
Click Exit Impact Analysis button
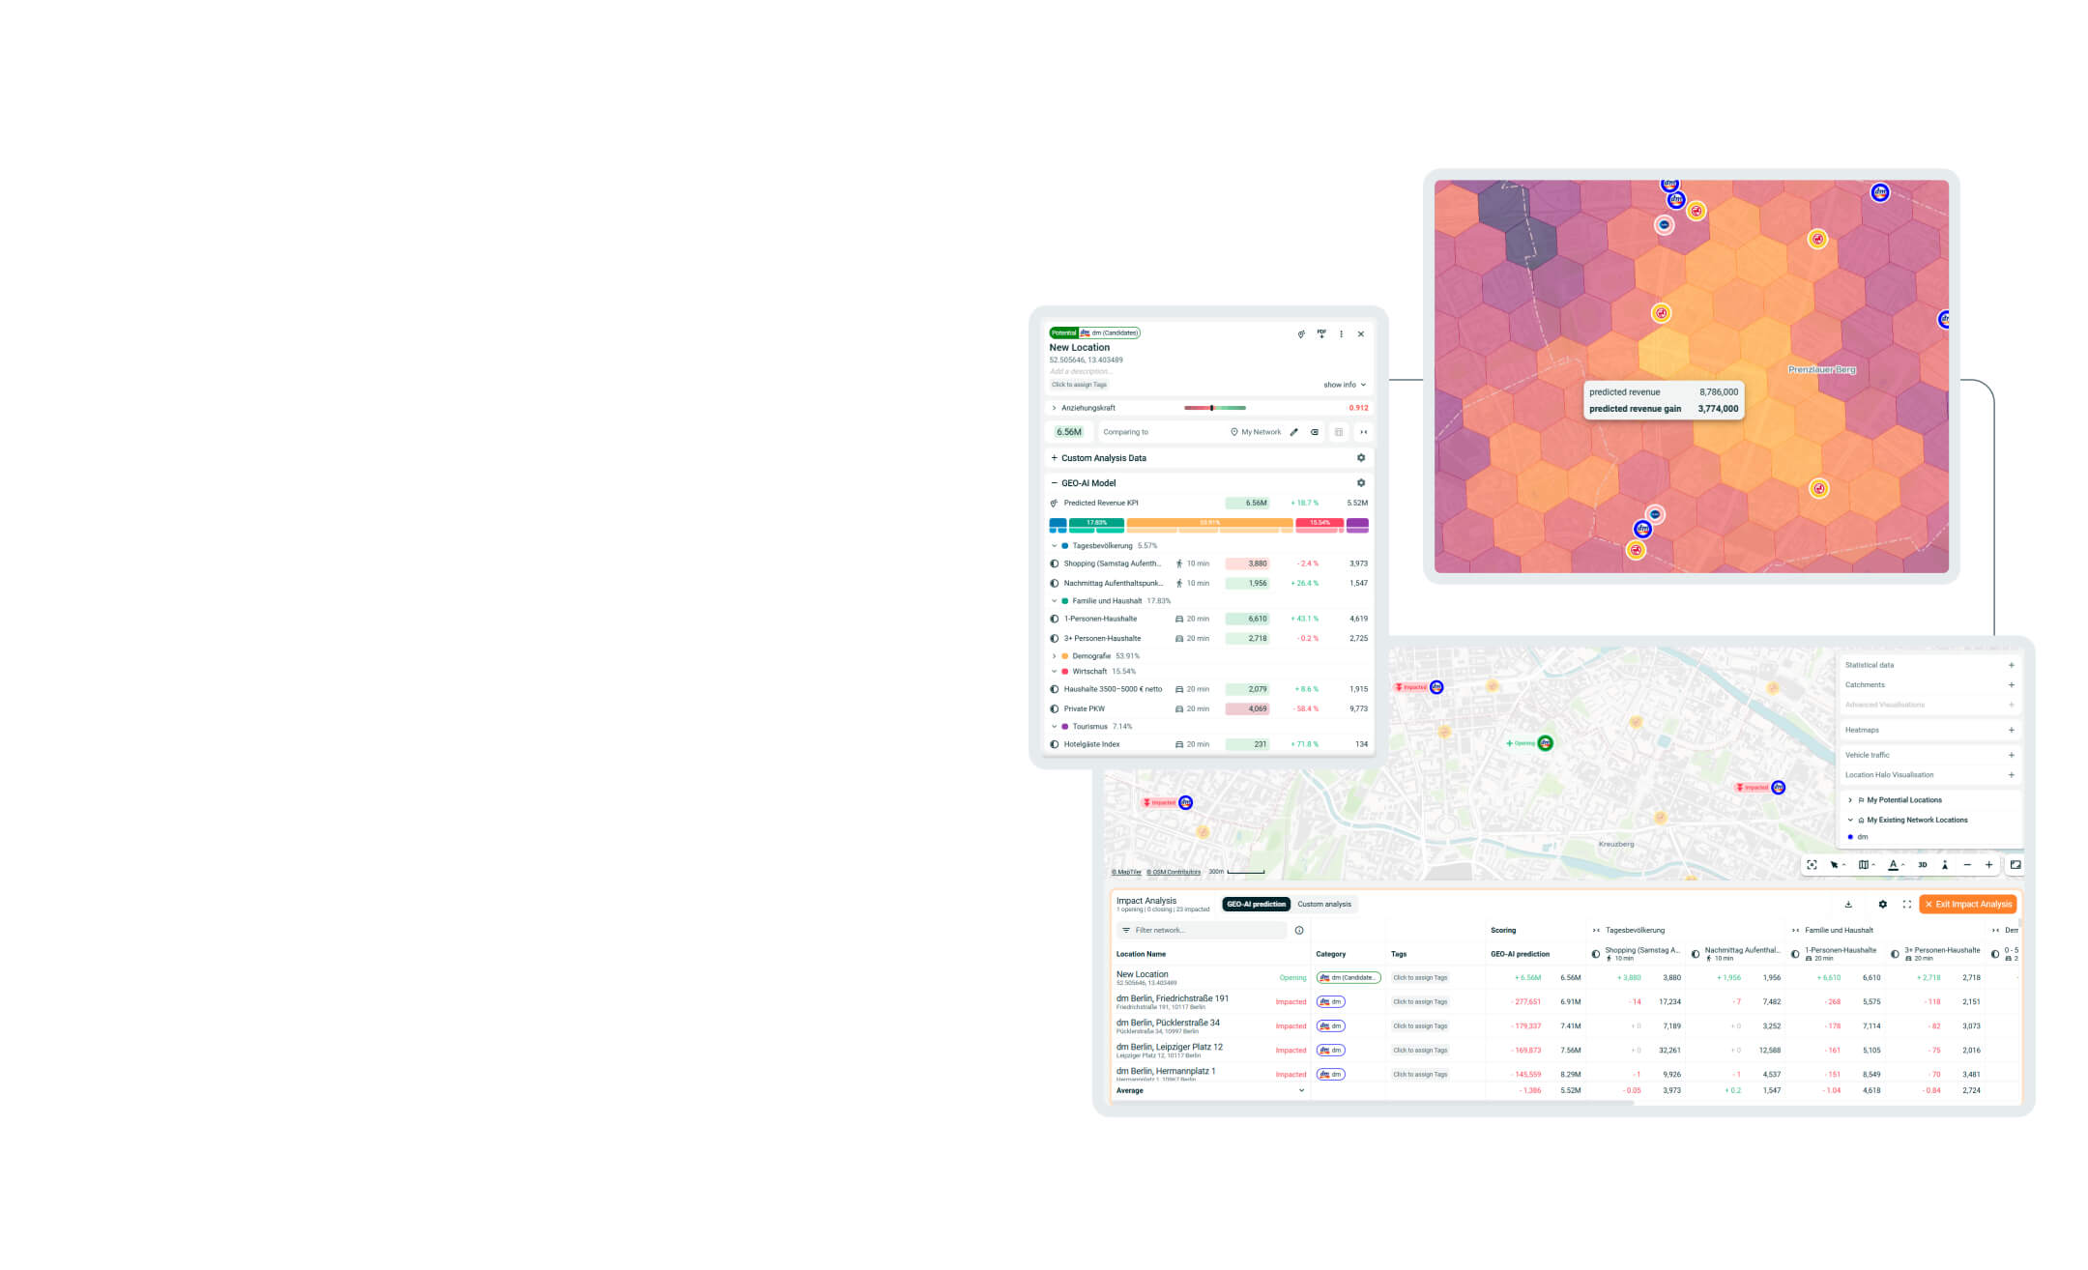tap(1968, 905)
